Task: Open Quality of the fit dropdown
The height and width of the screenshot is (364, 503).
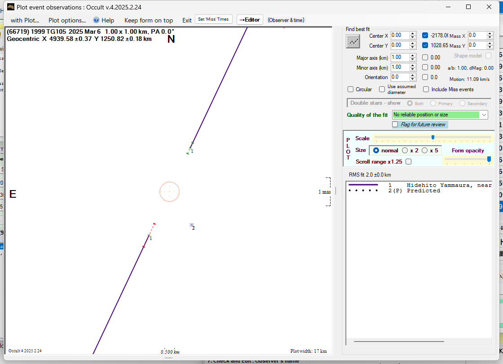Action: pos(484,115)
